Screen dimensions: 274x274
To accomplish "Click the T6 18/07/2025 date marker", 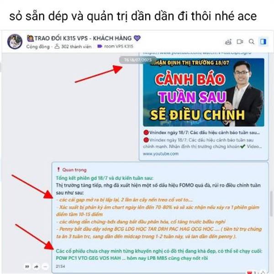I will click(138, 60).
